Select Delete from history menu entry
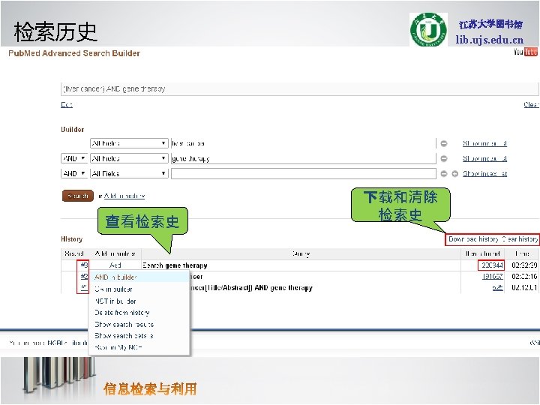This screenshot has width=540, height=405. coord(122,313)
